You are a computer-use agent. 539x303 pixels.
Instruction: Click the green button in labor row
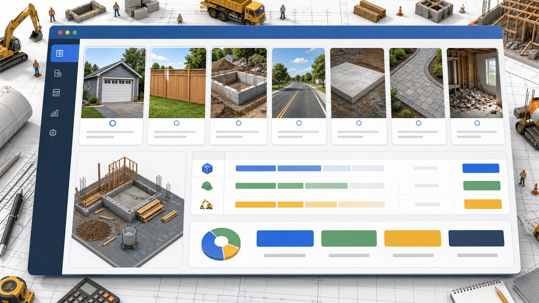point(482,186)
